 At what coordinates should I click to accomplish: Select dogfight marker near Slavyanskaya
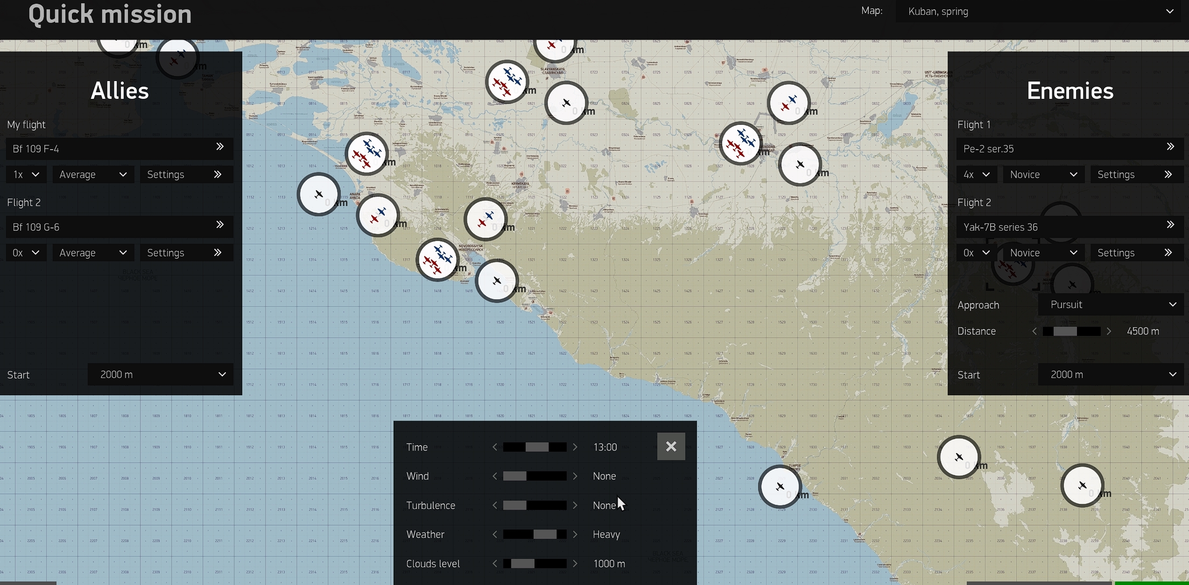pos(507,82)
